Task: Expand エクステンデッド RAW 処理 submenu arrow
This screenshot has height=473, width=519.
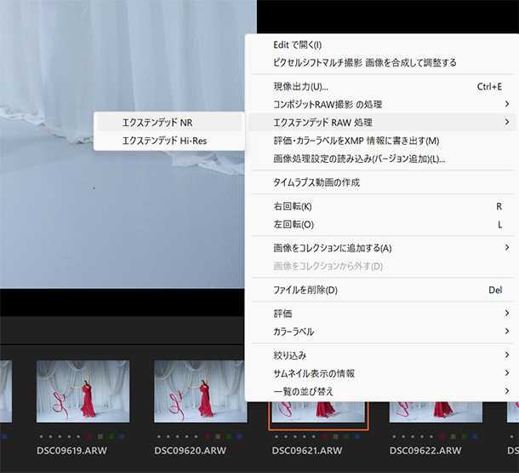Action: (507, 123)
